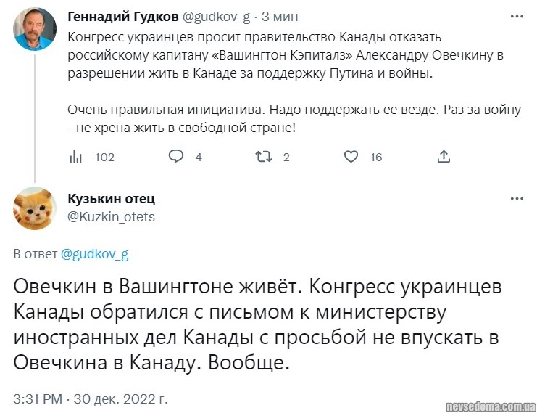Share Gudkov's tweet via share icon

point(444,157)
